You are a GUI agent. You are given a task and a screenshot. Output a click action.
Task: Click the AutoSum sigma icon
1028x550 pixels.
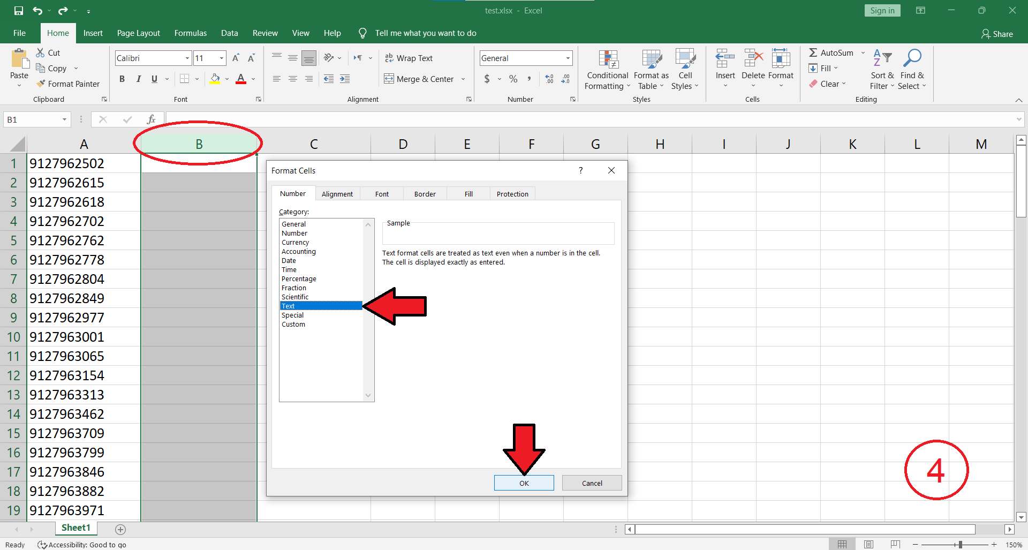(813, 52)
